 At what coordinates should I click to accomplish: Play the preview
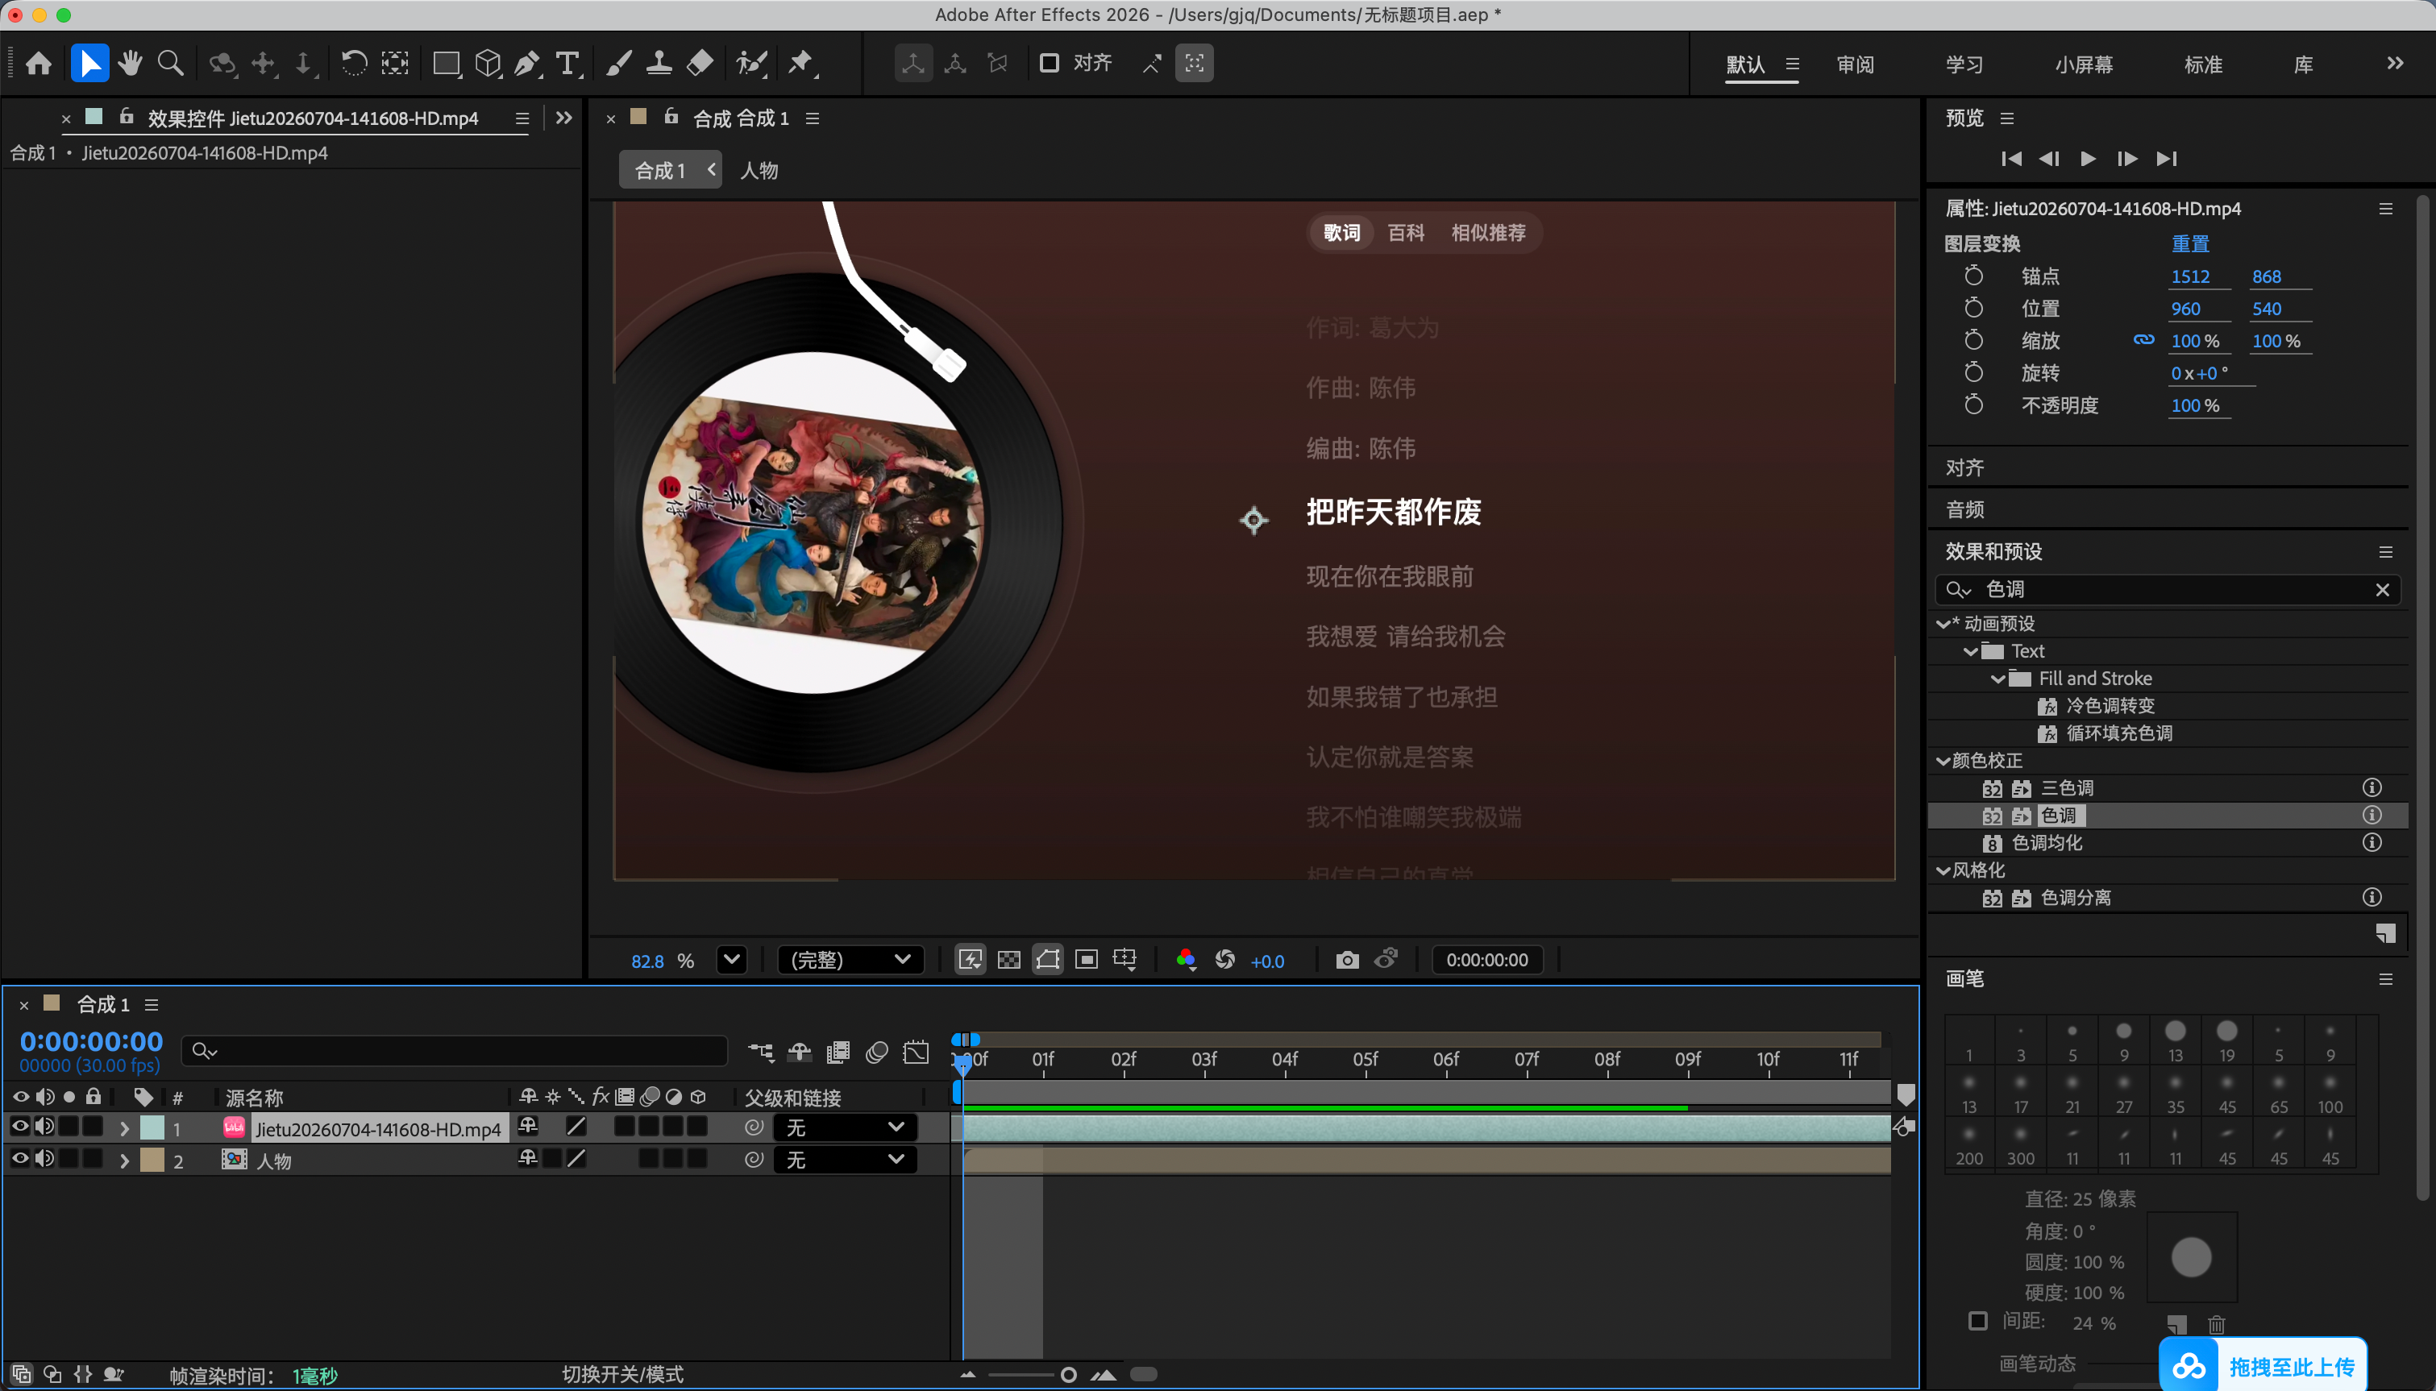click(2087, 159)
